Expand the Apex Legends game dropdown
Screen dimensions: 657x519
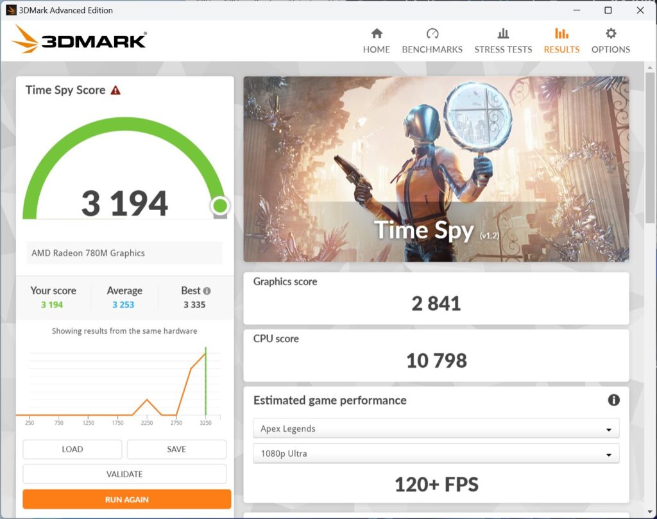click(436, 429)
